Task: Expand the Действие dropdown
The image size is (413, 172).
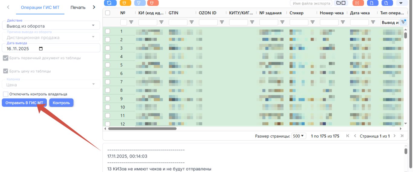Action: coord(51,26)
